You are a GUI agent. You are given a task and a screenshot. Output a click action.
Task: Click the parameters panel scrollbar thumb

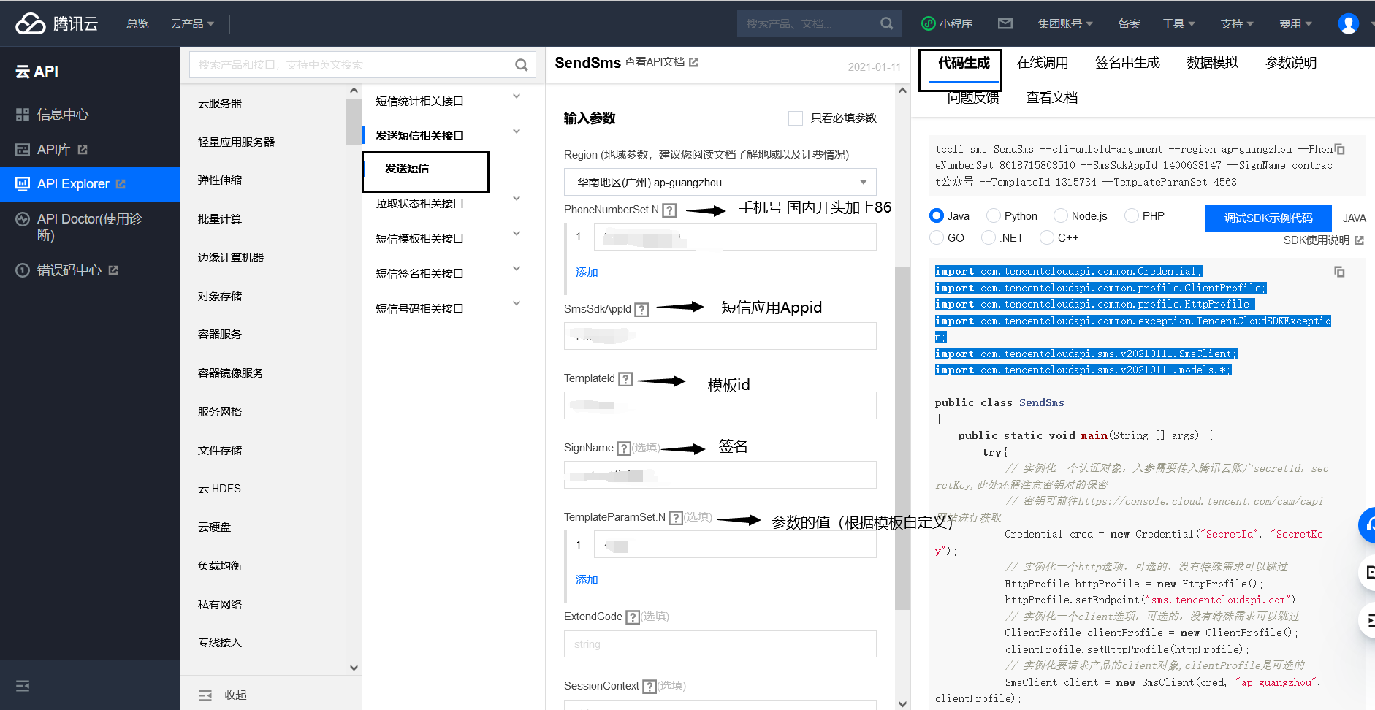[902, 438]
